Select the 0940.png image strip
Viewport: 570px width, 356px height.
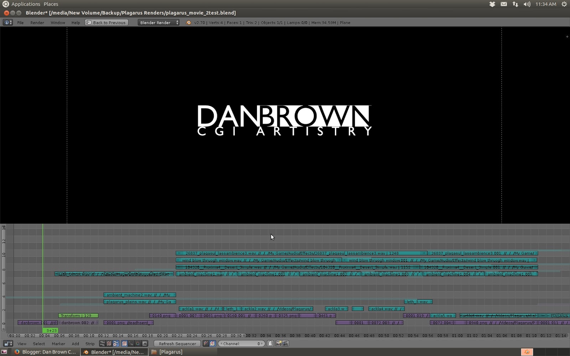tap(502, 323)
